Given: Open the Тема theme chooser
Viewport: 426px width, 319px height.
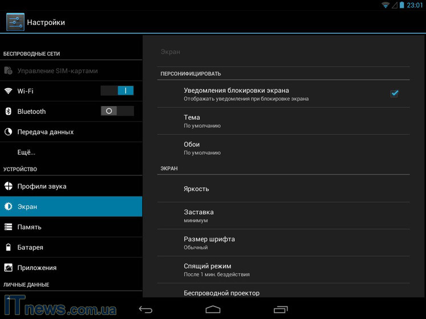Looking at the screenshot, I should [x=283, y=121].
